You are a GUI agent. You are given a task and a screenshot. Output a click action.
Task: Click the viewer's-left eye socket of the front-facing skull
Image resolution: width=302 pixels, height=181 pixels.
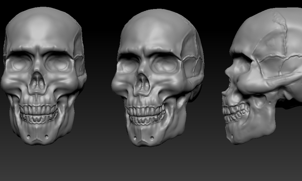tap(19, 63)
